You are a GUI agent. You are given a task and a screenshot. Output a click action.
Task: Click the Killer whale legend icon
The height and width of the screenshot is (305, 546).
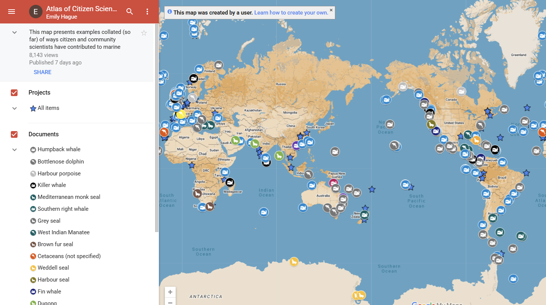33,185
